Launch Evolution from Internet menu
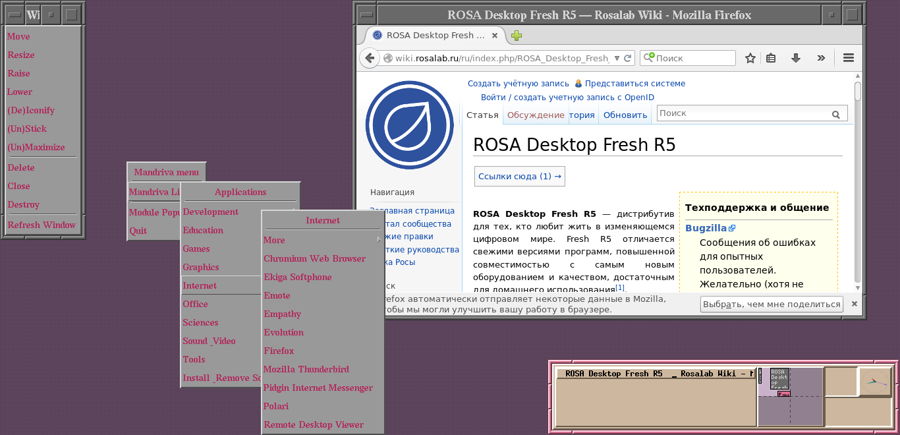Screen dimensions: 900x435 coord(323,333)
